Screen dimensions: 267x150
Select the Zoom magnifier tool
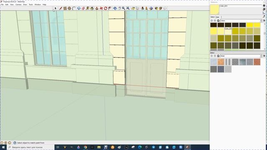point(123,8)
